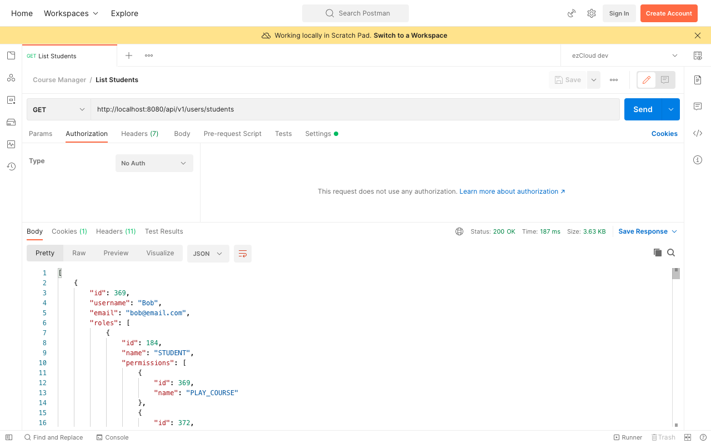Open the JSON format dropdown
Image resolution: width=711 pixels, height=444 pixels.
pos(208,254)
